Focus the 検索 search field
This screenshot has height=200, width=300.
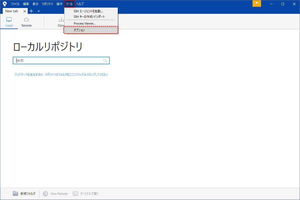pos(61,60)
